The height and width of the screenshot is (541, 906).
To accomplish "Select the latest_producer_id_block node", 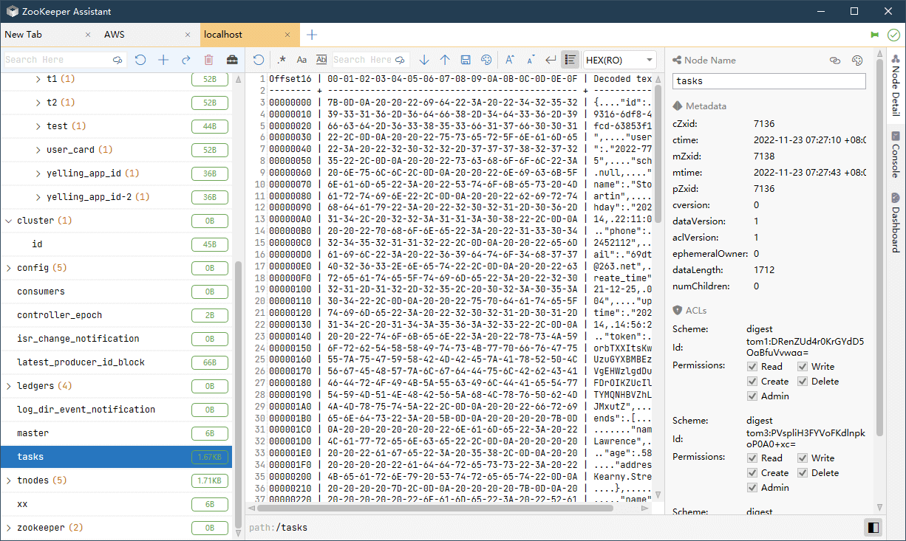I will (116, 362).
